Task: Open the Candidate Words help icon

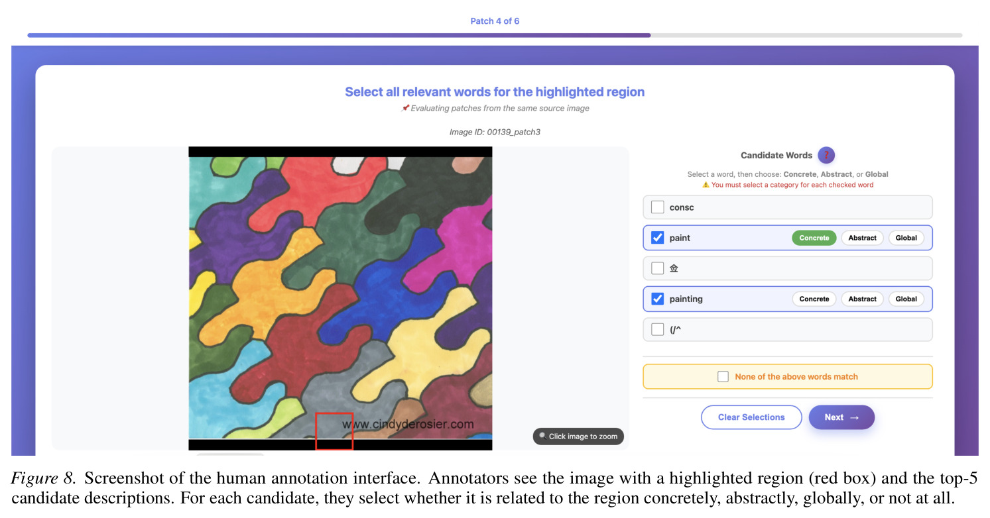Action: pos(826,155)
